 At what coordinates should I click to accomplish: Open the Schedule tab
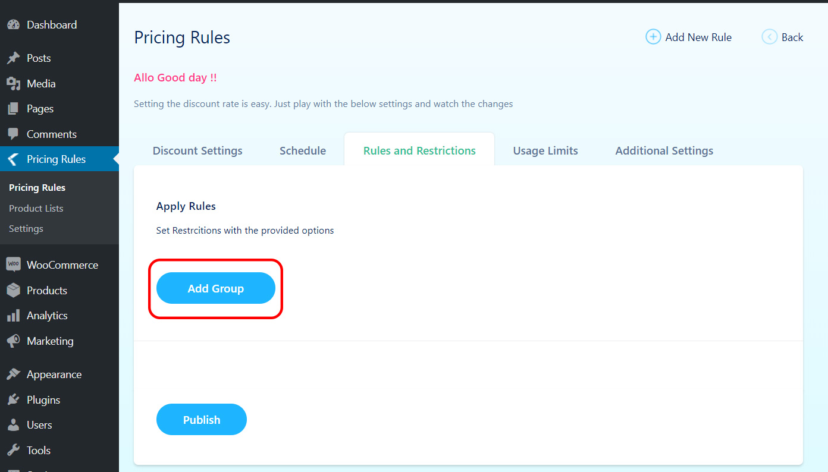(x=303, y=151)
